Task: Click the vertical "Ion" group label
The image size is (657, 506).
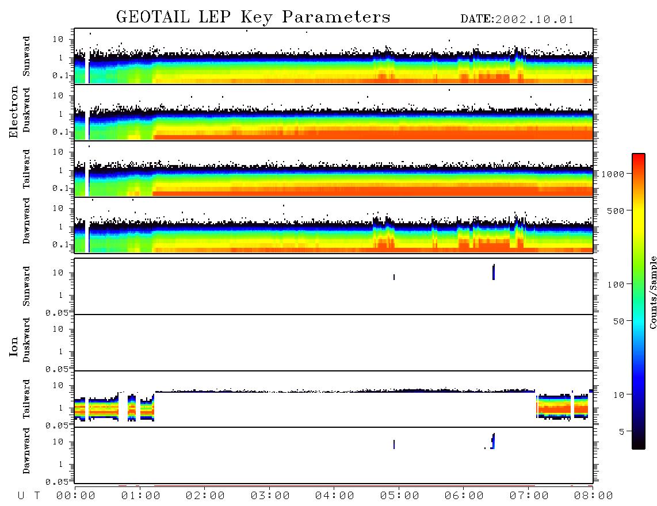Action: (x=13, y=347)
